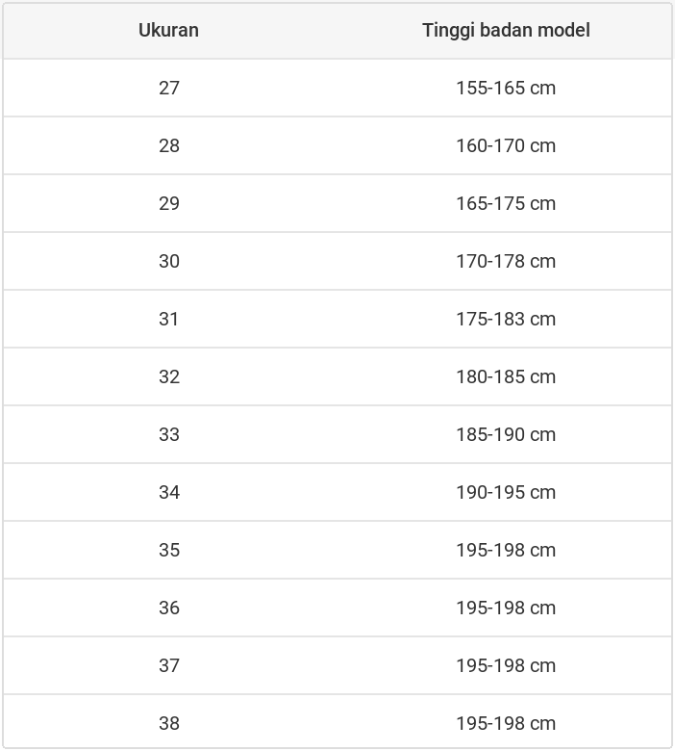Select size 38 cell
This screenshot has height=751, width=675.
169,723
